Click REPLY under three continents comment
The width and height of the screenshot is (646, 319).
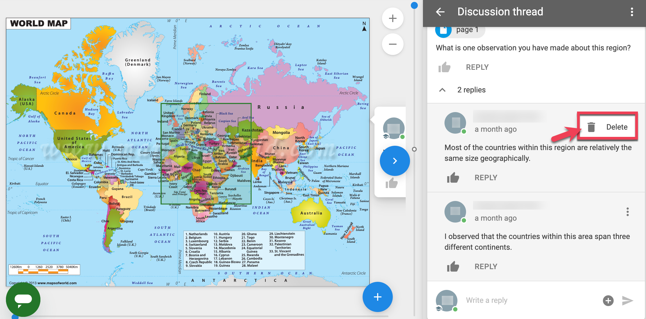tap(486, 266)
